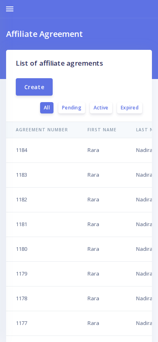158x342 pixels.
Task: Select the row for agreement 1180
Action: [79, 249]
